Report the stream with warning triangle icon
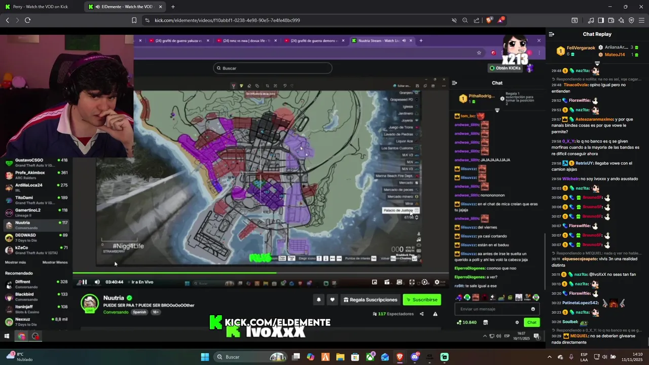The image size is (649, 365). pos(435,314)
